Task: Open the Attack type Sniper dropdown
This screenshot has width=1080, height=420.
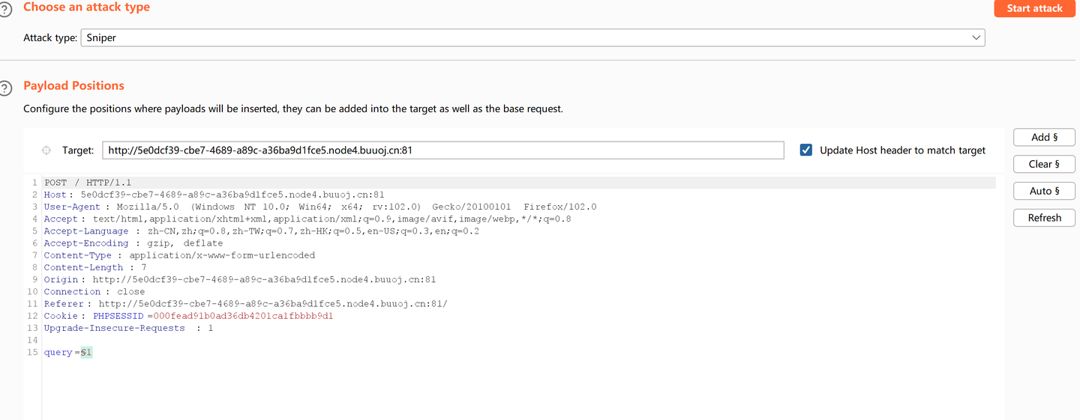Action: (532, 37)
